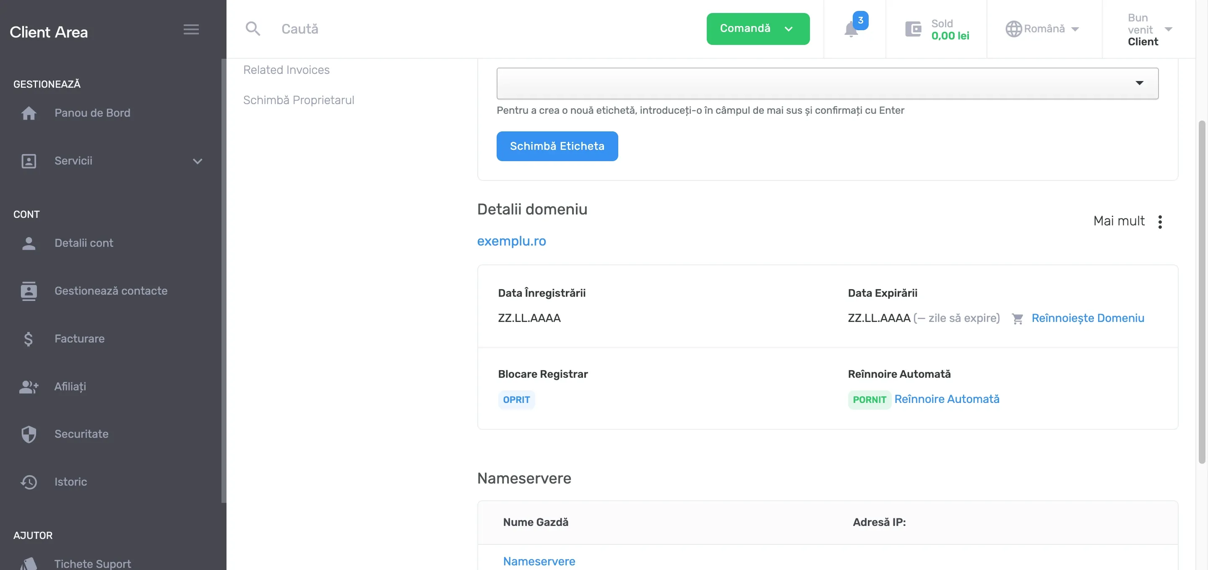The height and width of the screenshot is (570, 1208).
Task: Click the Client Area logo title
Action: pyautogui.click(x=49, y=31)
